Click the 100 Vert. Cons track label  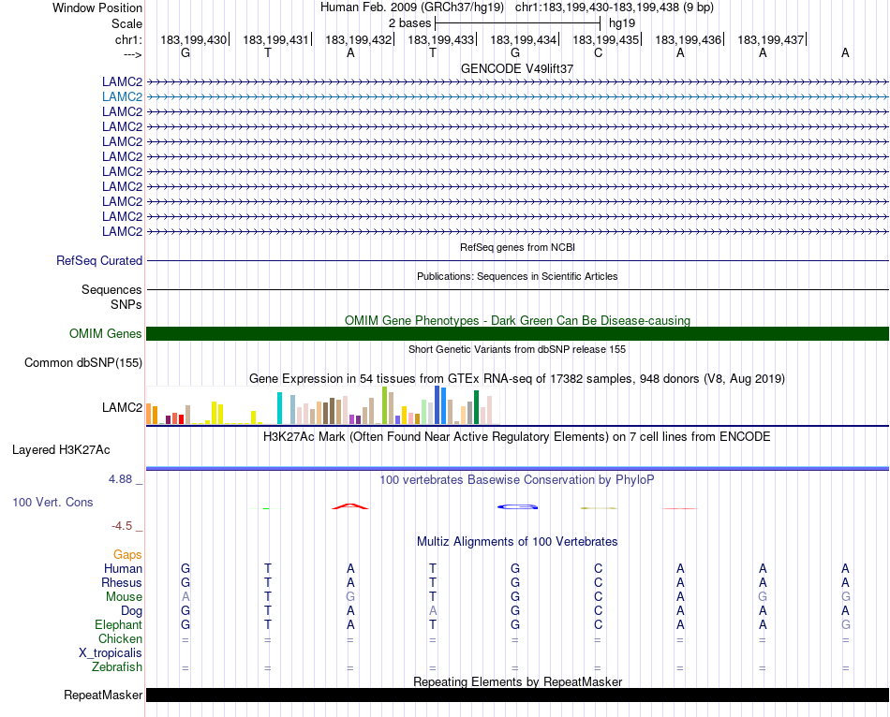coord(52,503)
